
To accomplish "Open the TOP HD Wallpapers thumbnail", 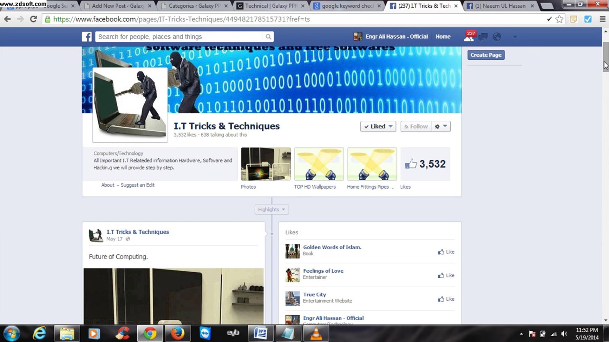I will [319, 164].
